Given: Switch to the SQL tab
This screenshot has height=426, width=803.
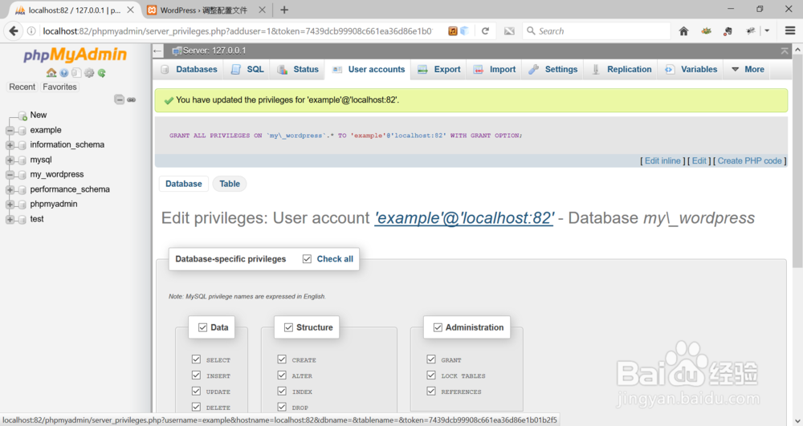Looking at the screenshot, I should pos(247,70).
